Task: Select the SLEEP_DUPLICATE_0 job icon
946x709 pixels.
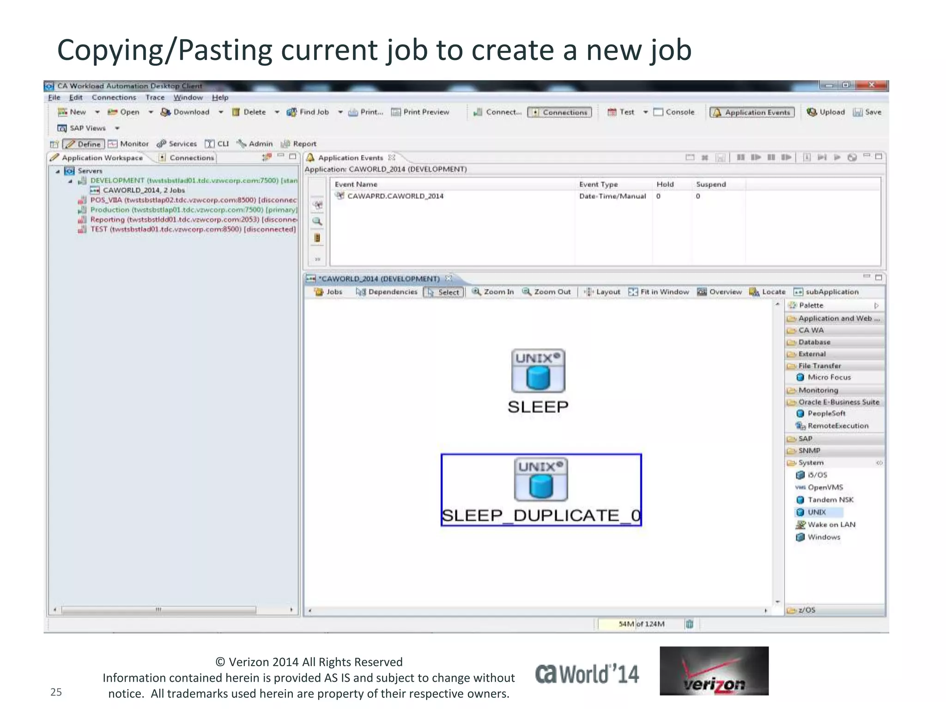Action: coord(541,479)
